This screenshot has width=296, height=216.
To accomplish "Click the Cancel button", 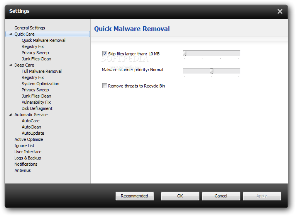I will (x=221, y=196).
